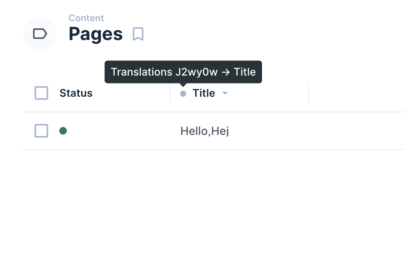Viewport: 404px width, 260px height.
Task: Toggle the select-all checkbox in header
Action: point(42,93)
